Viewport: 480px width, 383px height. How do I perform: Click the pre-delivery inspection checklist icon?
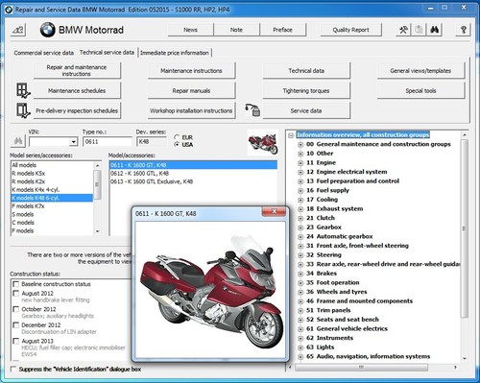pyautogui.click(x=23, y=110)
